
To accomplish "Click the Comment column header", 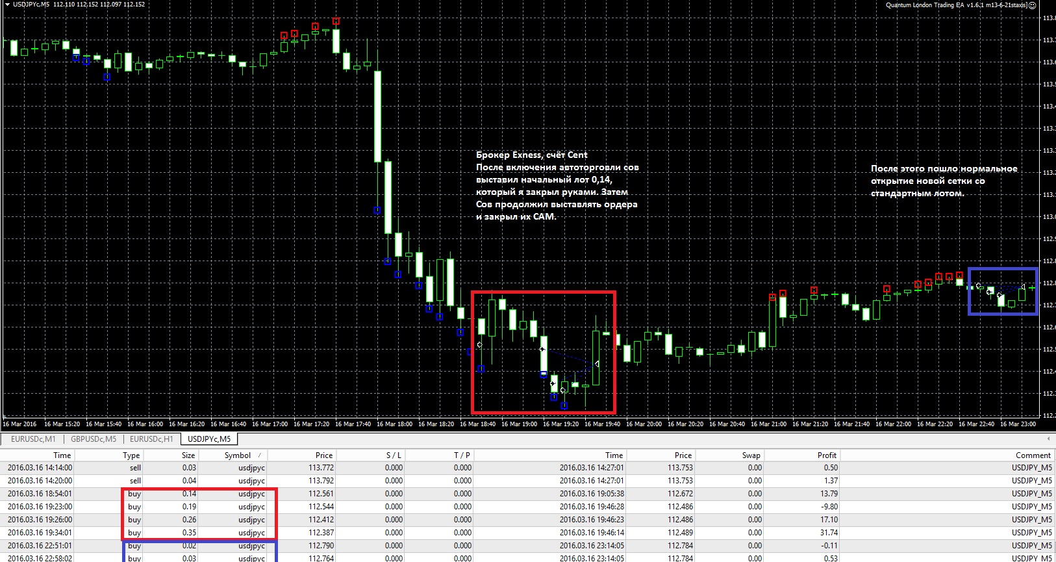I will (1033, 455).
